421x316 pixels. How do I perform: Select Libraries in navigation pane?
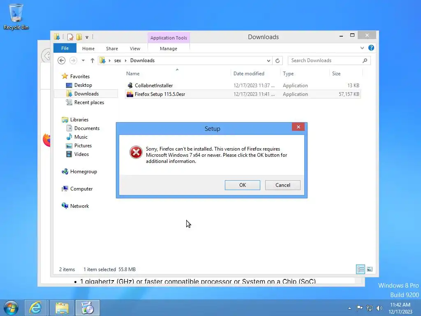[x=79, y=120]
